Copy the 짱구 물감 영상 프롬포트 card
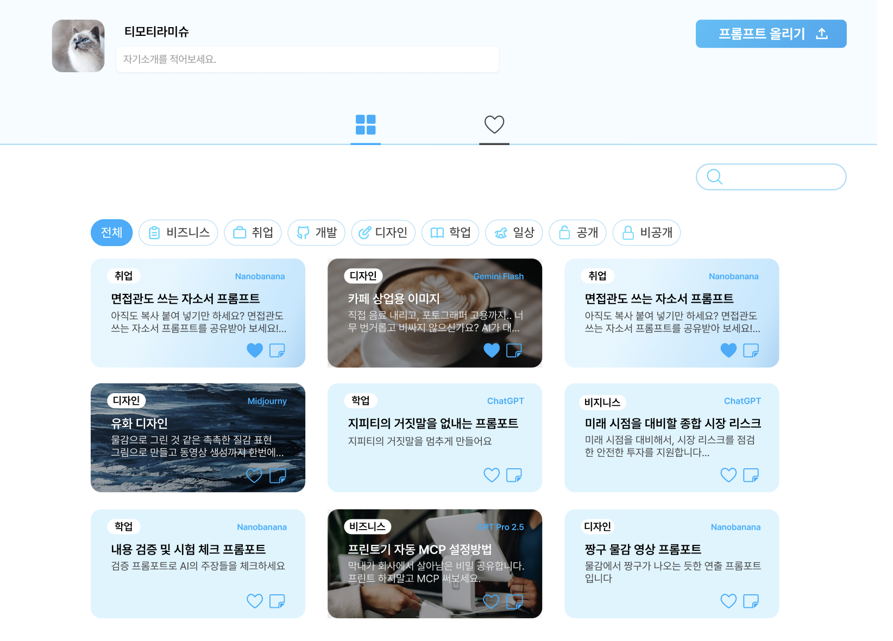 (x=751, y=601)
